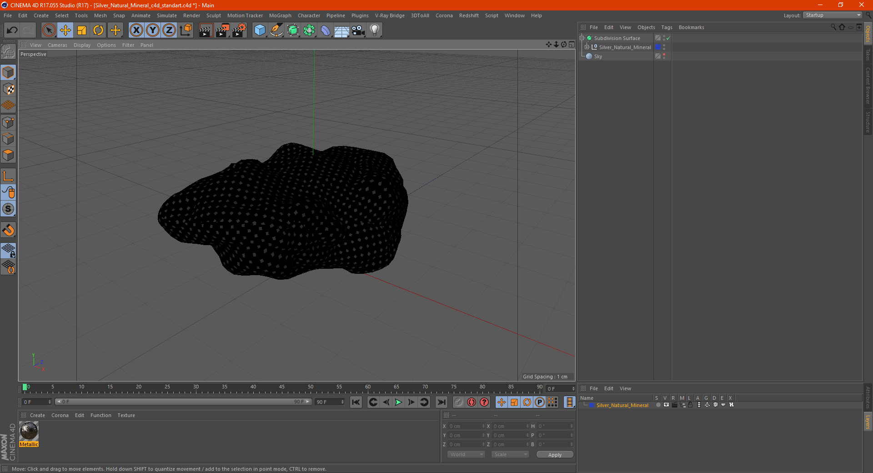Add a Camera object
Viewport: 873px width, 473px height.
[x=358, y=30]
